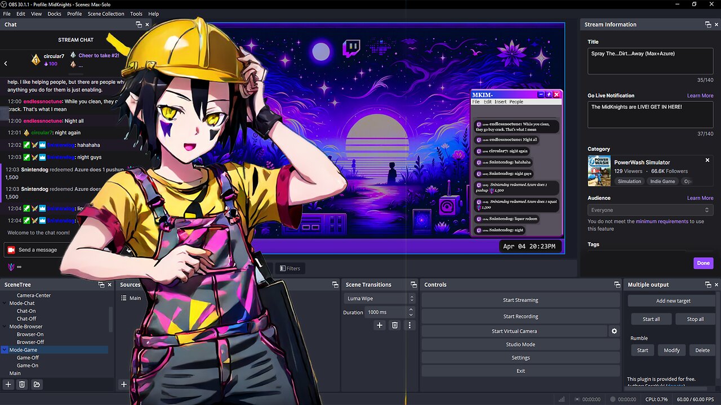Collapse the Mode-Browser tree node
721x405 pixels.
(5, 326)
